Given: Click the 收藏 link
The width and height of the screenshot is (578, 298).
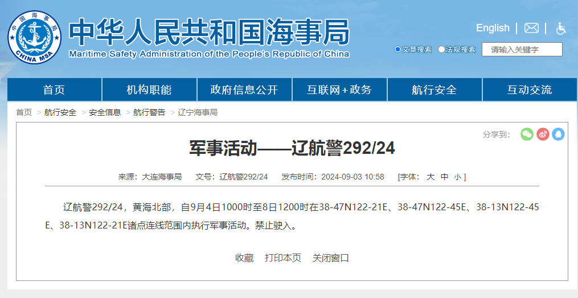Looking at the screenshot, I should click(x=244, y=258).
